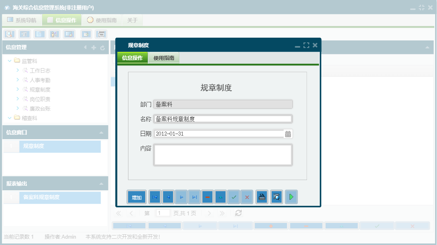
Task: Click the 增加 button in the dialog
Action: click(136, 197)
